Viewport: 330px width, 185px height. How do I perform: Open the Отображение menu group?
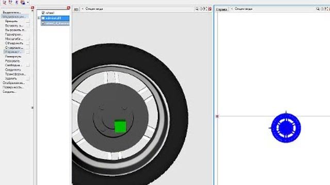[x=13, y=83]
